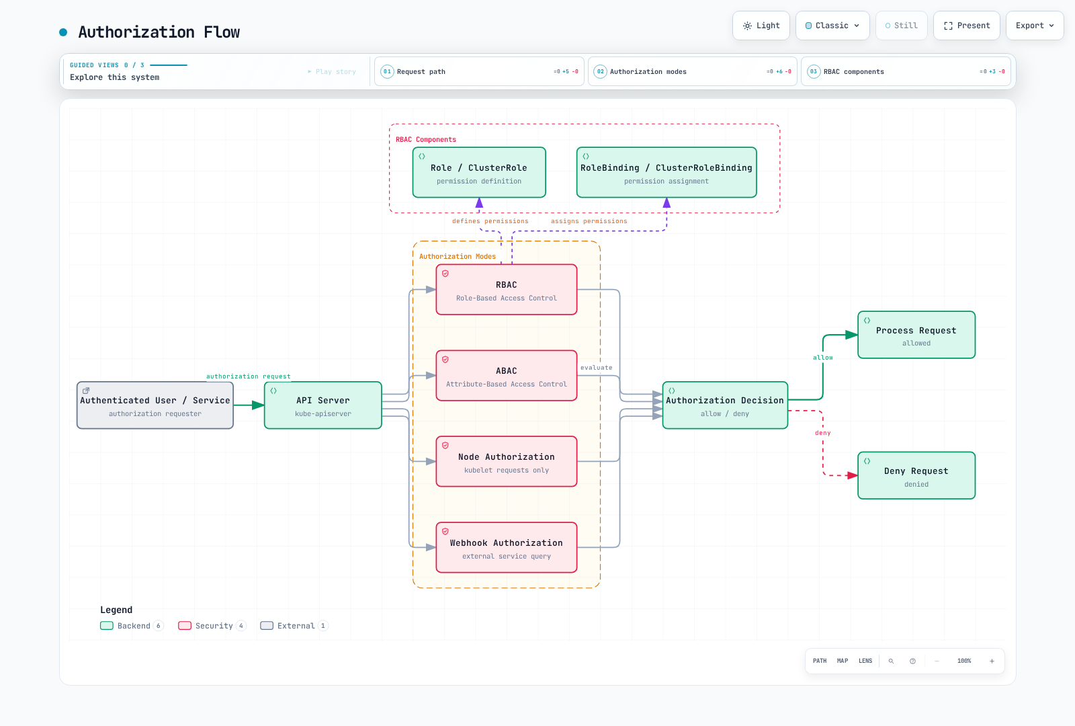Click the "Authorization Modes" group label
The width and height of the screenshot is (1075, 726).
pos(458,257)
